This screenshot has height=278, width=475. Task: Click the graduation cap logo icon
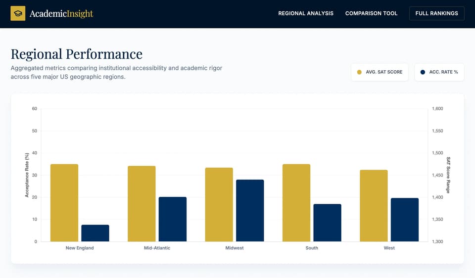point(18,13)
